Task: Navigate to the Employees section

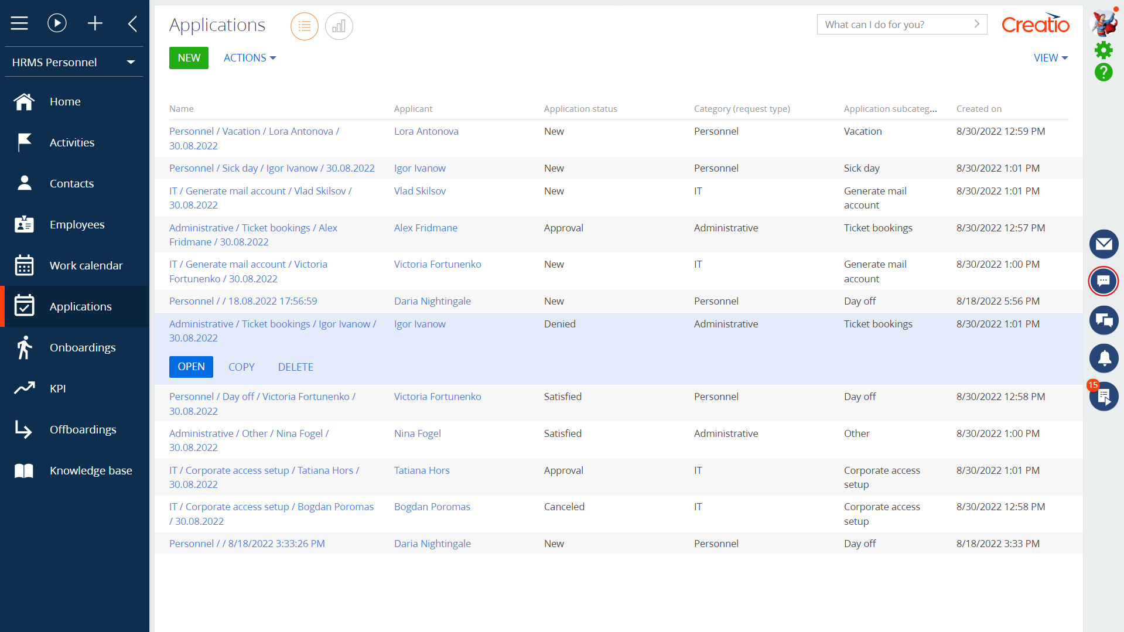Action: tap(77, 224)
